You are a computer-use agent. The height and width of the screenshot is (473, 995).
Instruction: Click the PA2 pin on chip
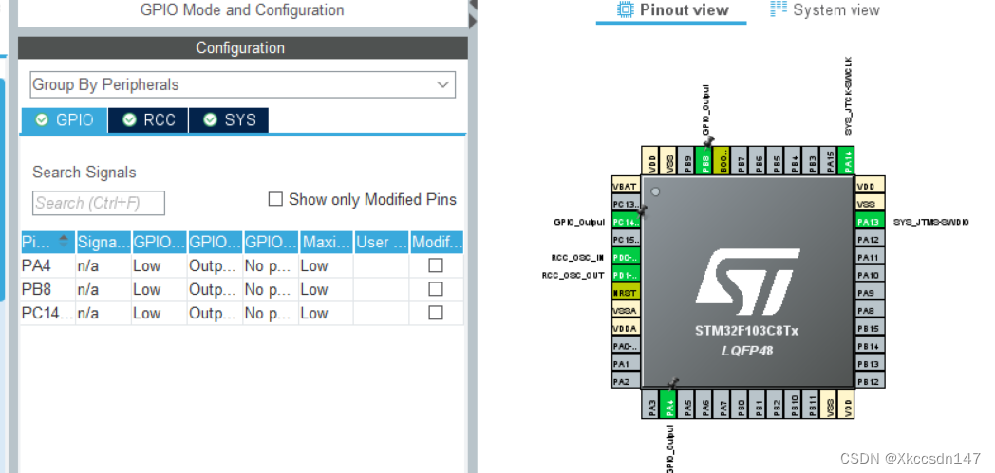[626, 382]
